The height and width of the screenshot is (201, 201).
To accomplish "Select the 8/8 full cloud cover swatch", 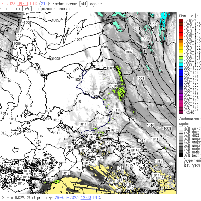I will point(181,128).
